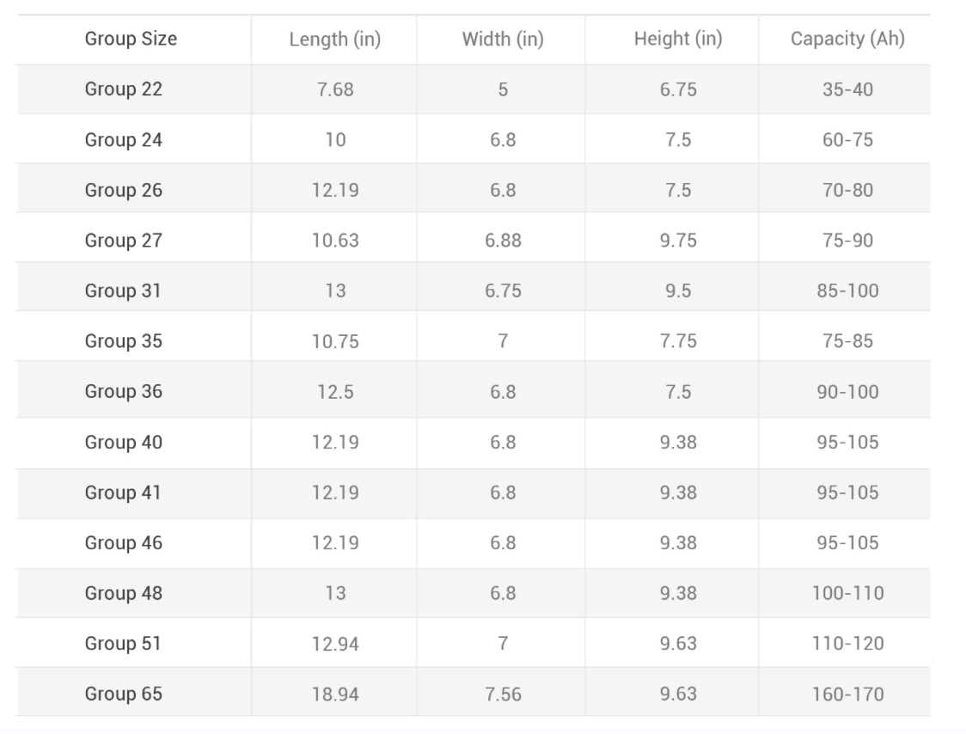Select the Group 65 width value 7.56
This screenshot has width=966, height=734.
[x=503, y=694]
